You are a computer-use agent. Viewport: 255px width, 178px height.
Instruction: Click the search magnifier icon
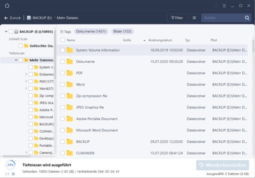[x=247, y=18]
